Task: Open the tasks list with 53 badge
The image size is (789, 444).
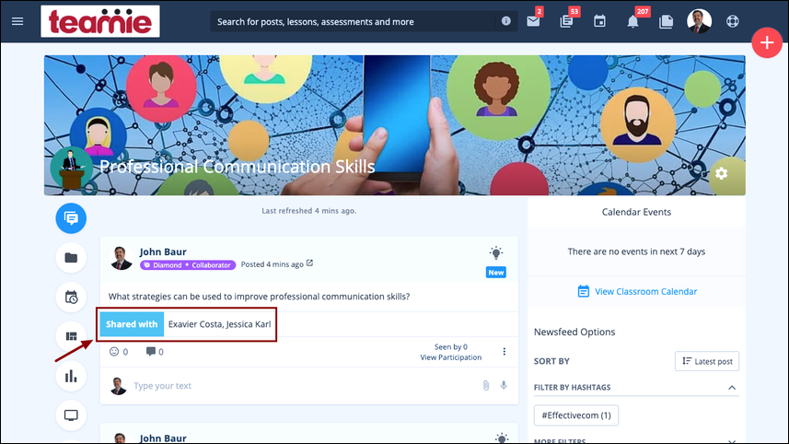Action: [566, 21]
